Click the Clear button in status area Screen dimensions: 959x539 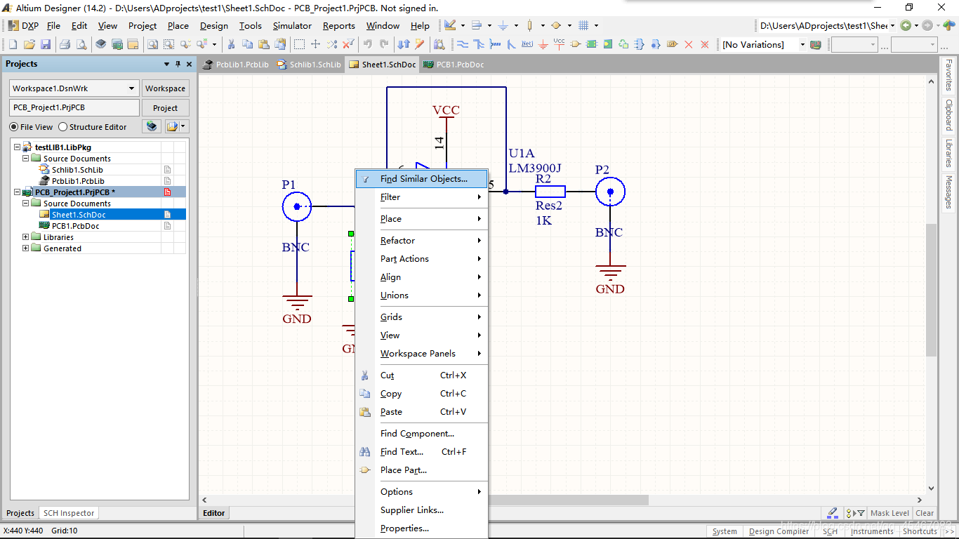(925, 513)
